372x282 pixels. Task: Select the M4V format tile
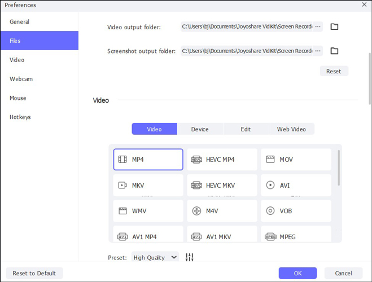tap(222, 211)
